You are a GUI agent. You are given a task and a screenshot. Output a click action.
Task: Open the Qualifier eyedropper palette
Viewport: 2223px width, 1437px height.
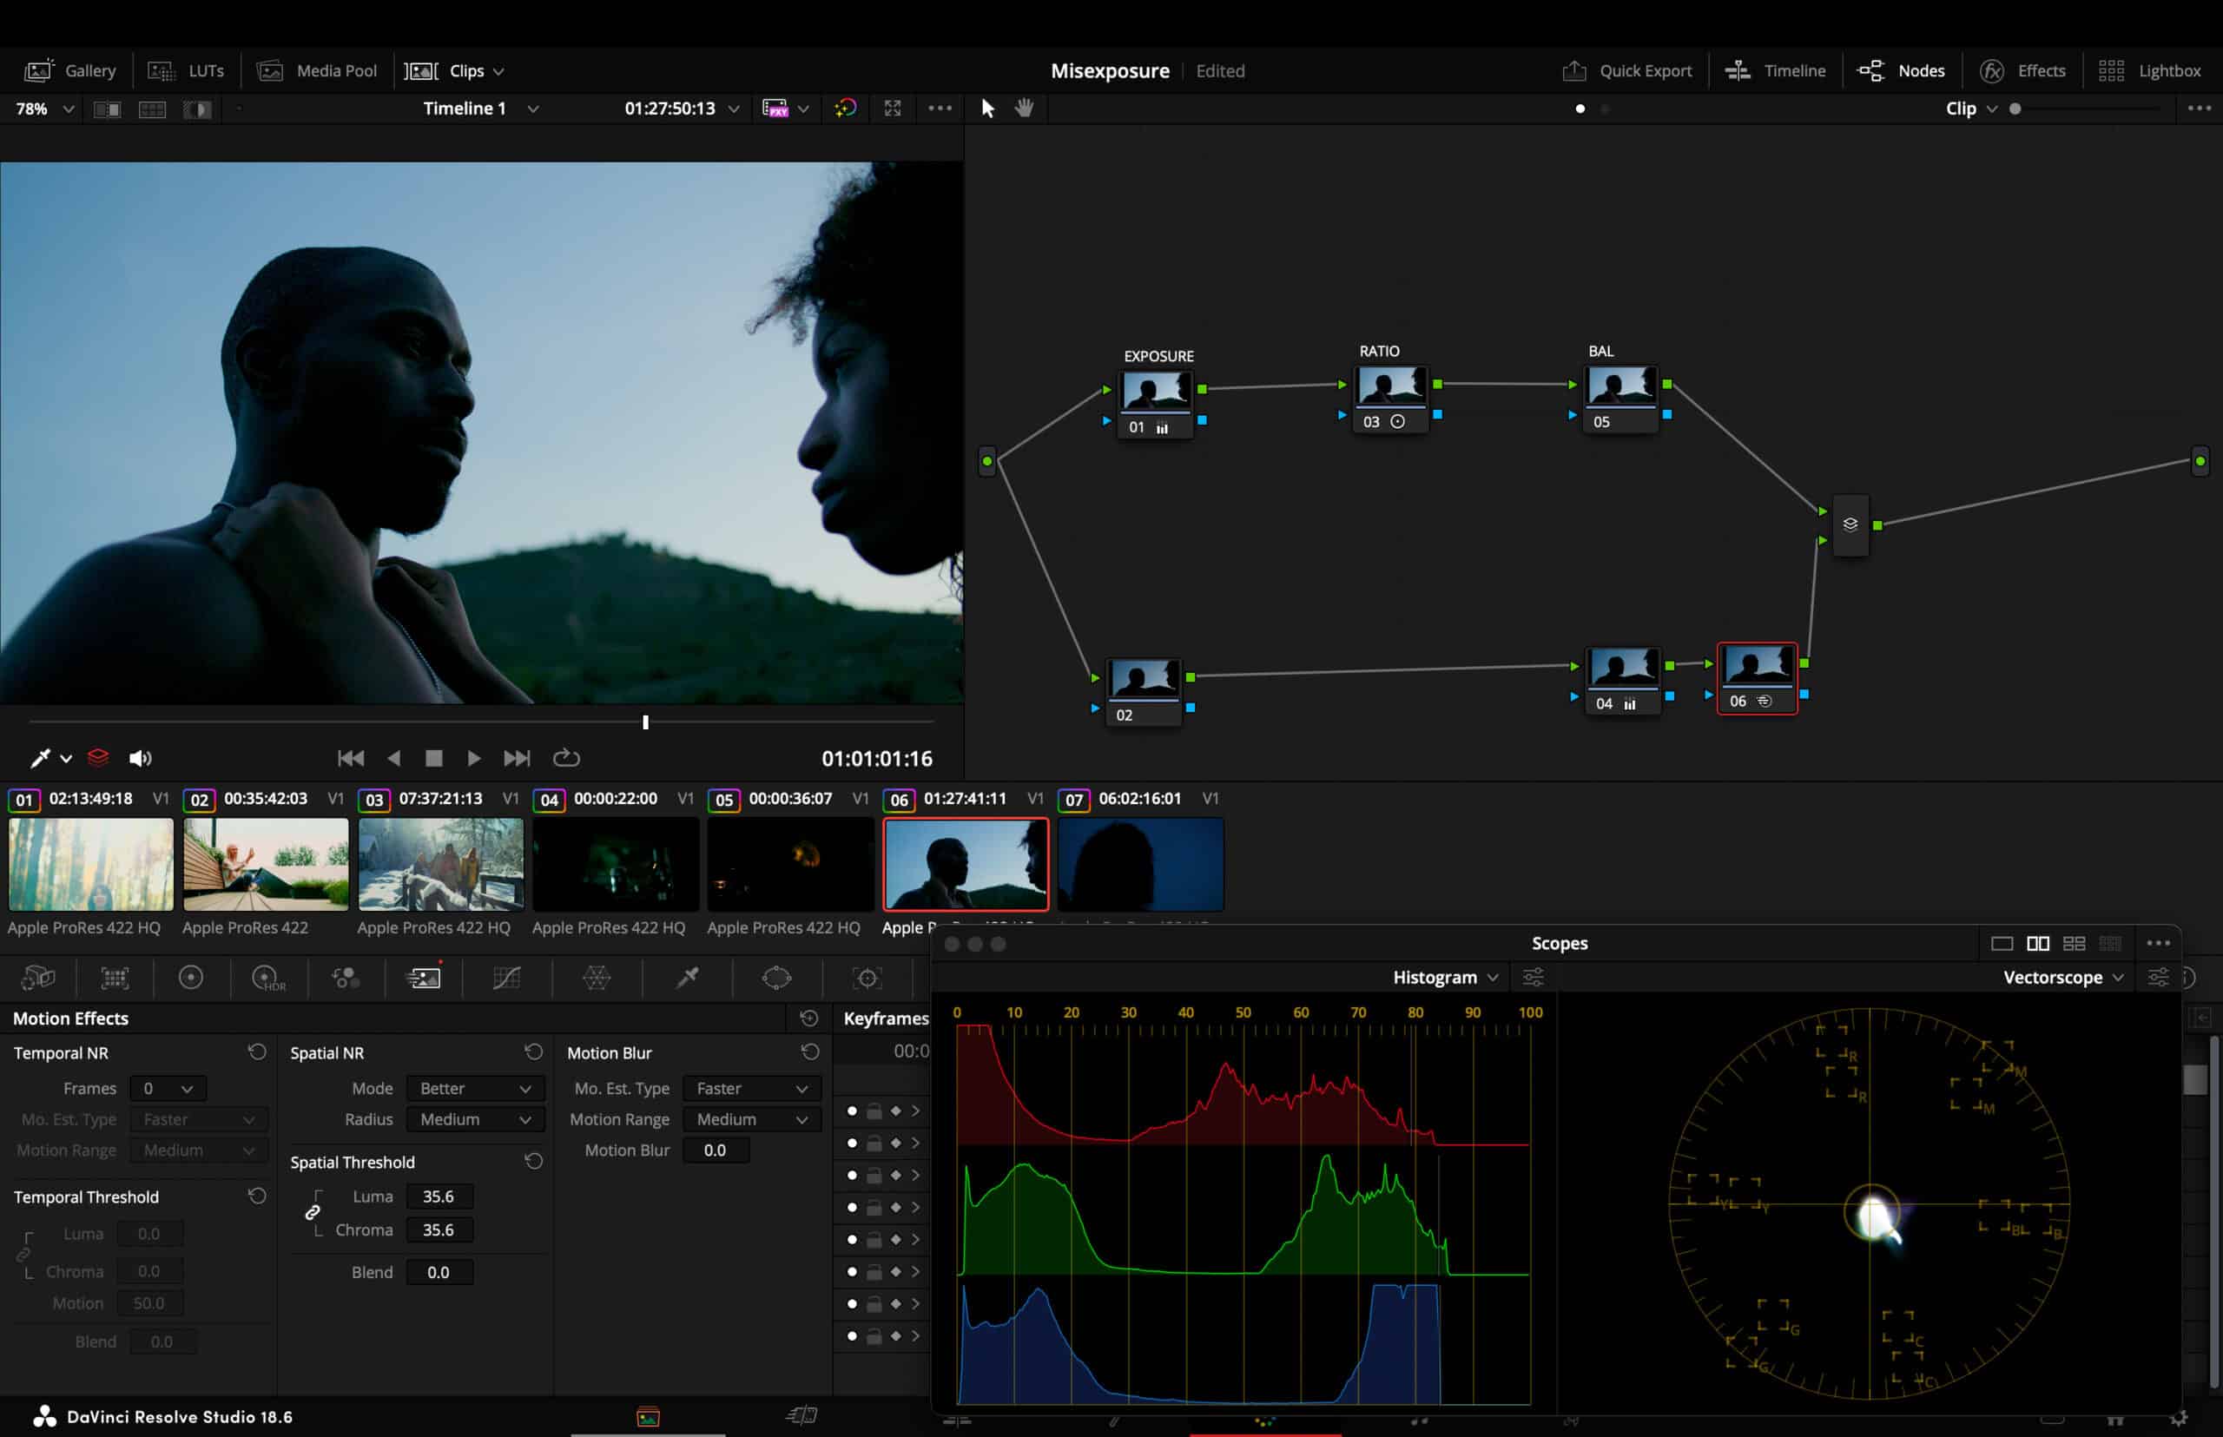click(688, 977)
